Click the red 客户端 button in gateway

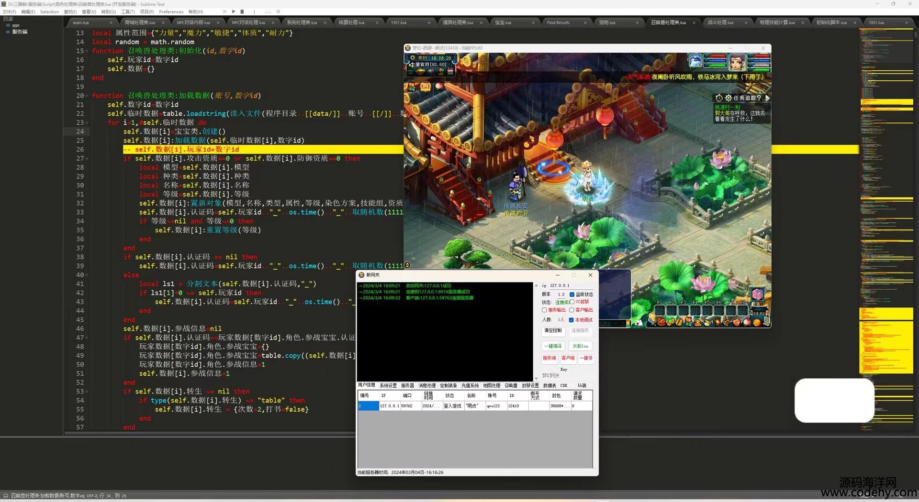click(568, 358)
